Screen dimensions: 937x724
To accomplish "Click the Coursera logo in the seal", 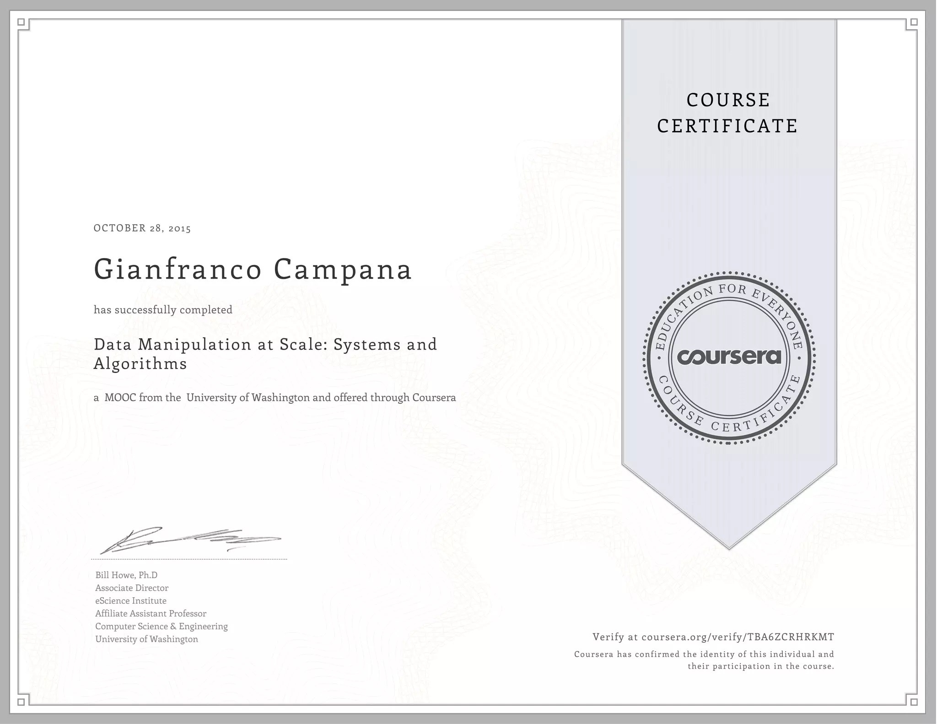I will coord(729,357).
